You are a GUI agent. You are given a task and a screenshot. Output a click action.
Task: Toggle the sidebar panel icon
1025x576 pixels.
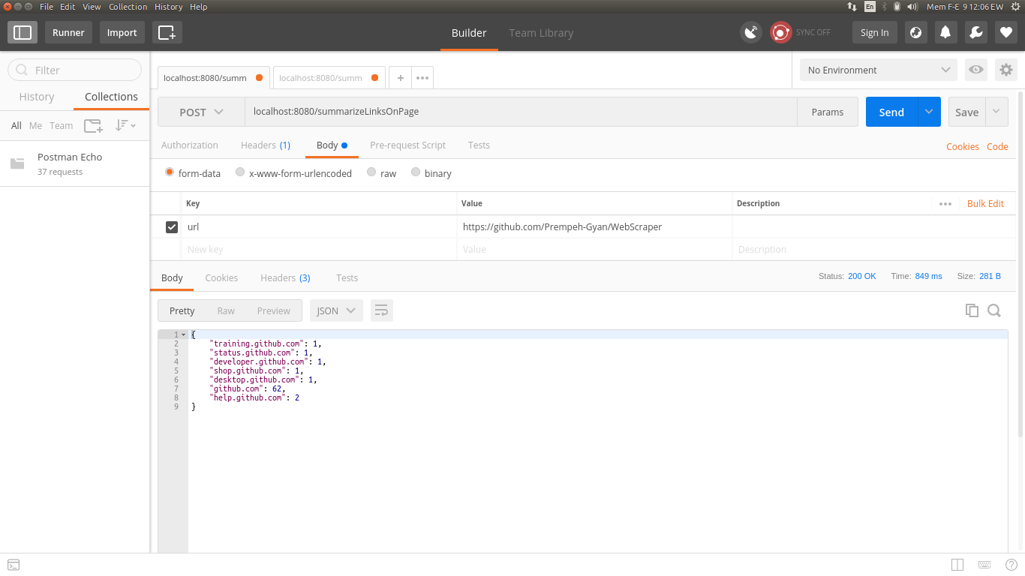[x=23, y=32]
